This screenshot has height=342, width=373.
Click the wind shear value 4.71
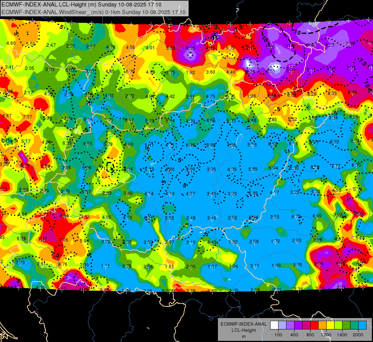(170, 145)
